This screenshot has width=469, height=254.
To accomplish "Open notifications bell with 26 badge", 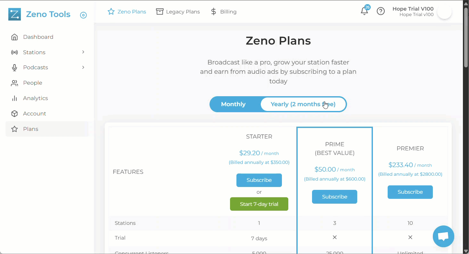I will point(364,11).
